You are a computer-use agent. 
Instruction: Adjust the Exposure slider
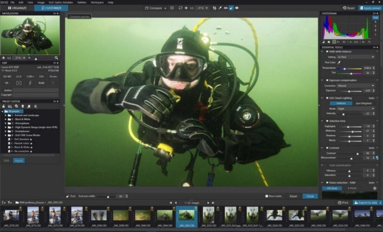[349, 91]
